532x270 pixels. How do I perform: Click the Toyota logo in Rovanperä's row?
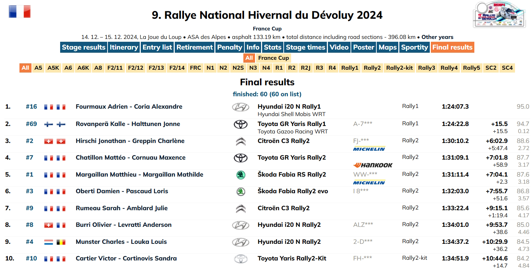pos(241,124)
